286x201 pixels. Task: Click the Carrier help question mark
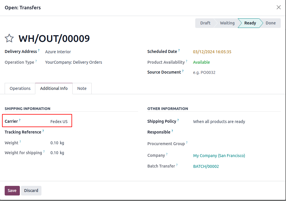click(20, 120)
